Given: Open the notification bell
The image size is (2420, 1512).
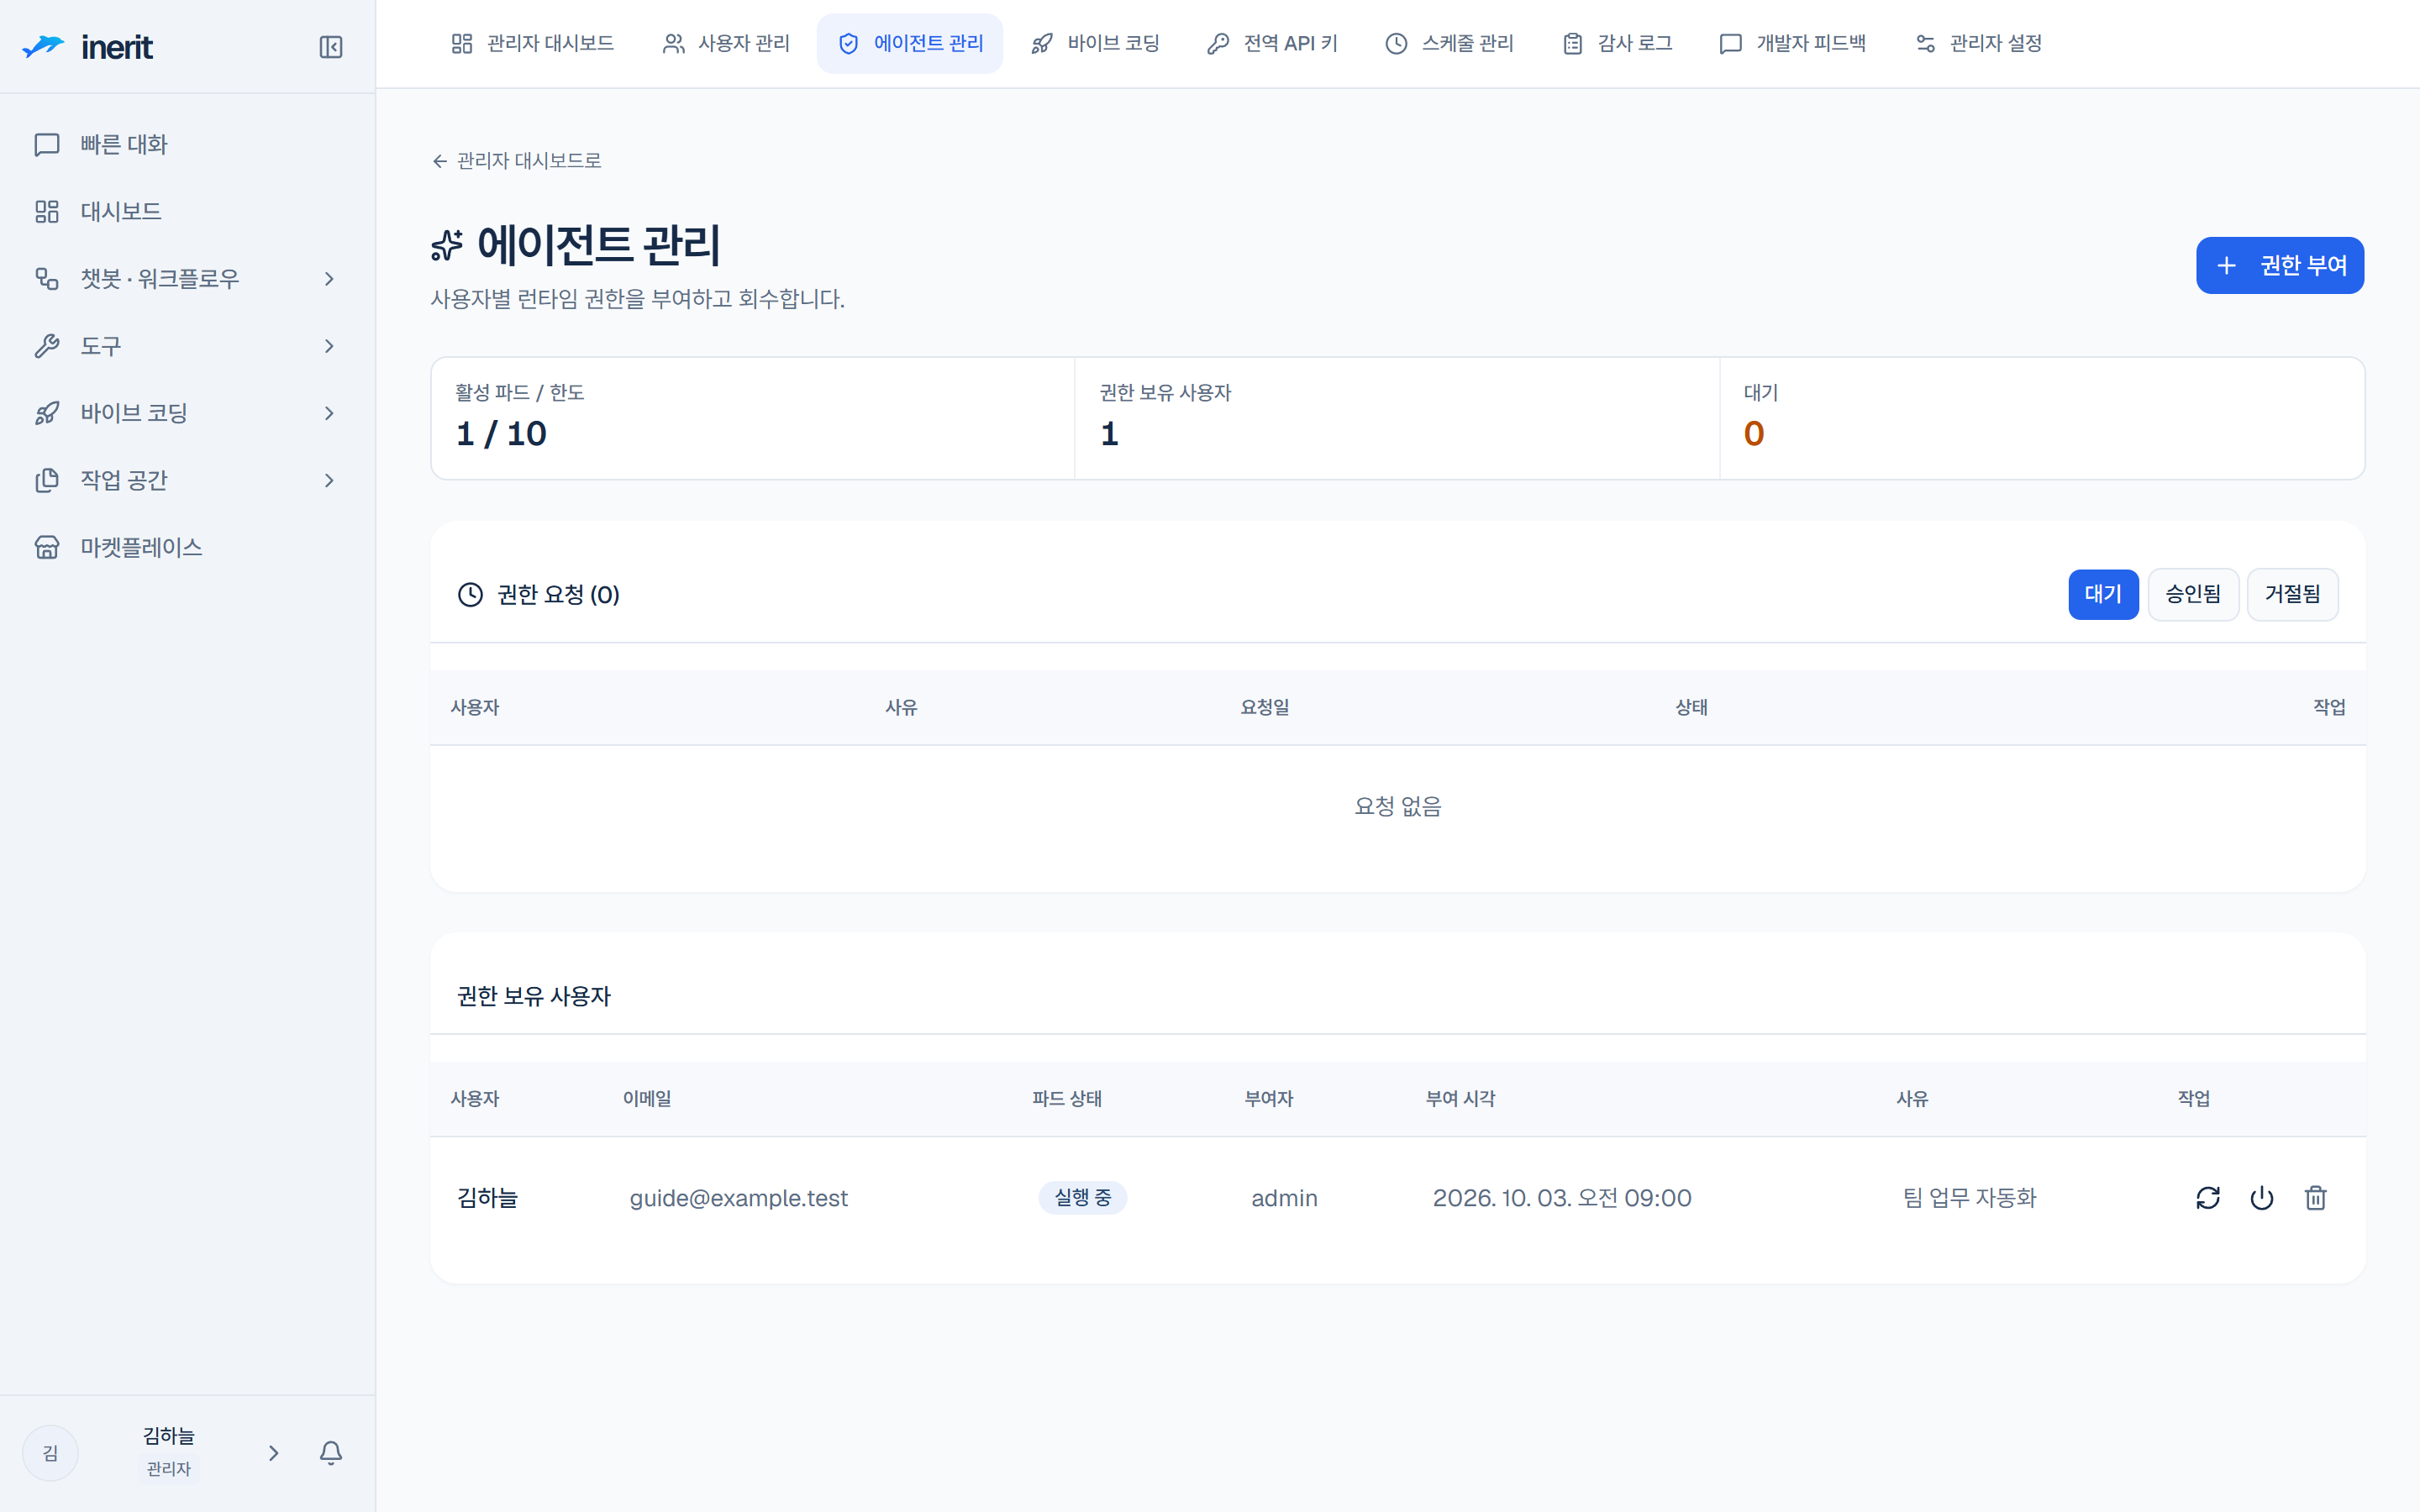Looking at the screenshot, I should point(331,1452).
